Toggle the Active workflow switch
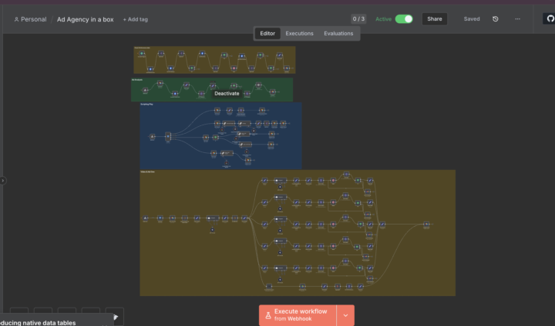 coord(404,18)
